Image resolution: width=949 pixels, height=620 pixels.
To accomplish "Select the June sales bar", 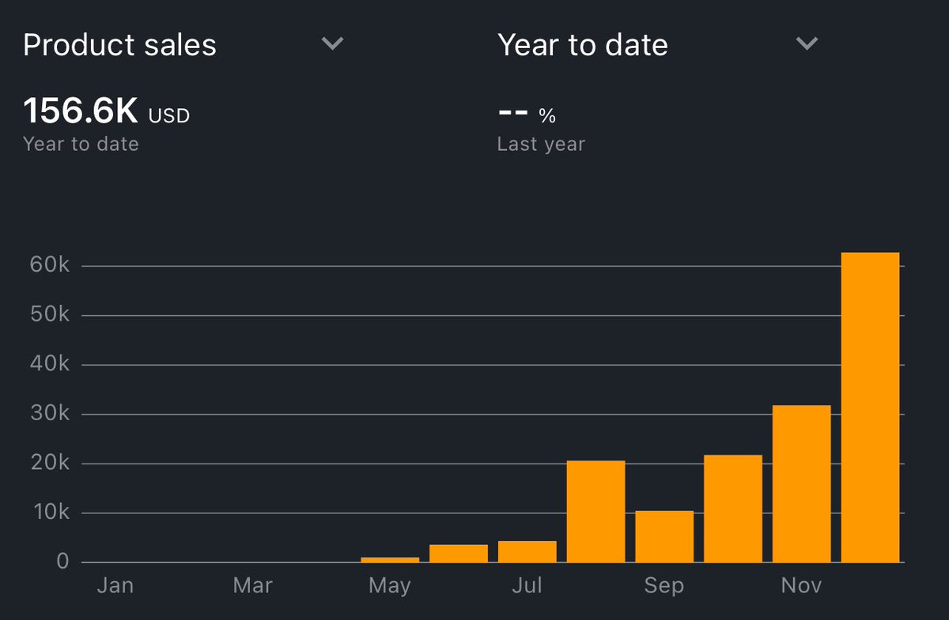I will click(x=459, y=553).
